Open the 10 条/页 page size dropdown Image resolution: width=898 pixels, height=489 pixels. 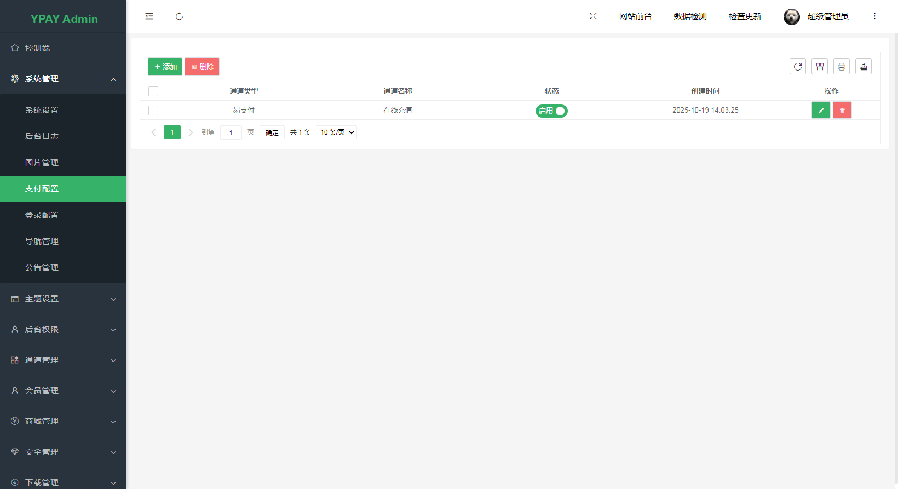[x=336, y=132]
